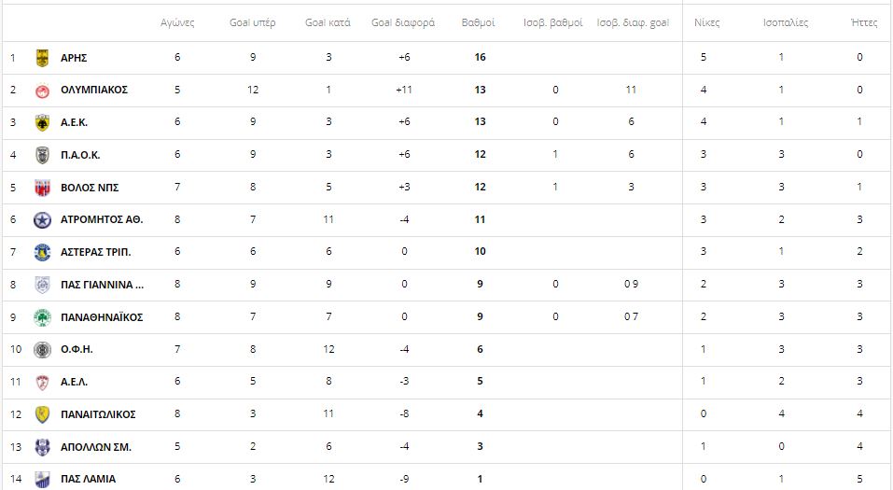Open the ΑΠΟΛΛΩΝ ΣΜ. team link

click(96, 447)
